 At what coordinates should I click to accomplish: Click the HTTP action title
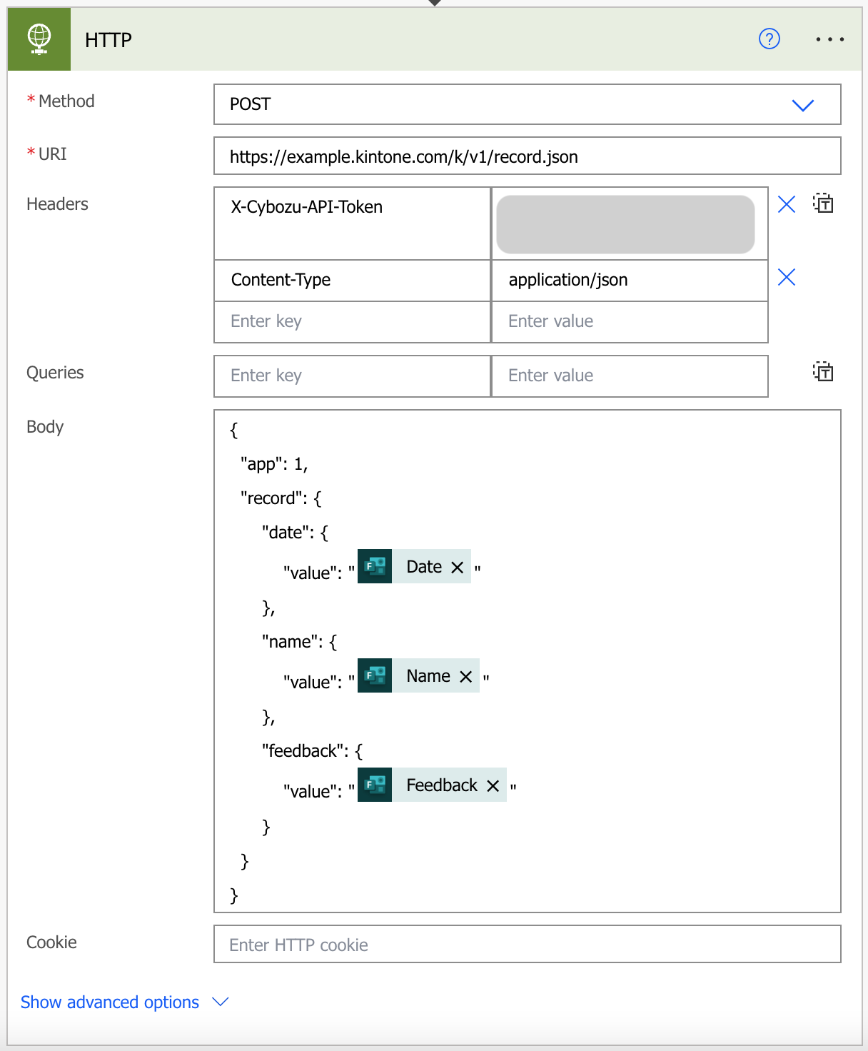[108, 40]
